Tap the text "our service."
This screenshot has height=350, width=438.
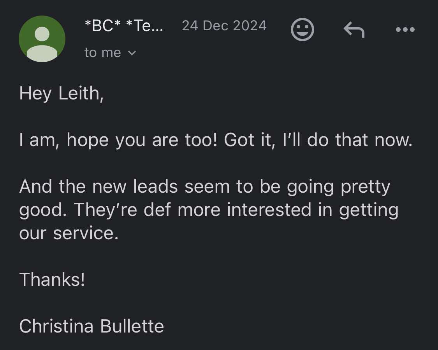tap(69, 233)
